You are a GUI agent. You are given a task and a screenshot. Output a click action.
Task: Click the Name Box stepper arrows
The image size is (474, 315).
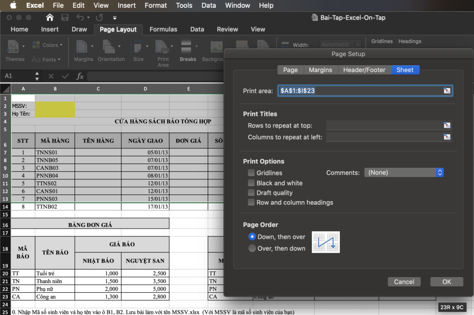coord(37,76)
